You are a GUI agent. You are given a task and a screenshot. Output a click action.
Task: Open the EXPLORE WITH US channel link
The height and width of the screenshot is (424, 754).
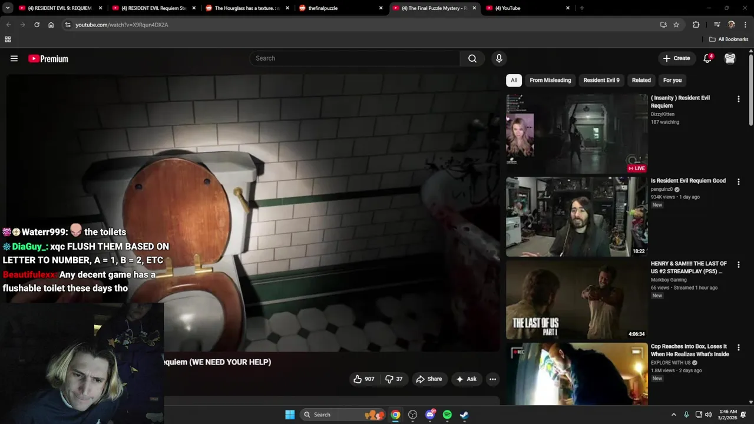click(671, 363)
